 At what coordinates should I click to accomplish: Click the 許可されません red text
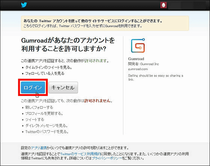pos(97,101)
